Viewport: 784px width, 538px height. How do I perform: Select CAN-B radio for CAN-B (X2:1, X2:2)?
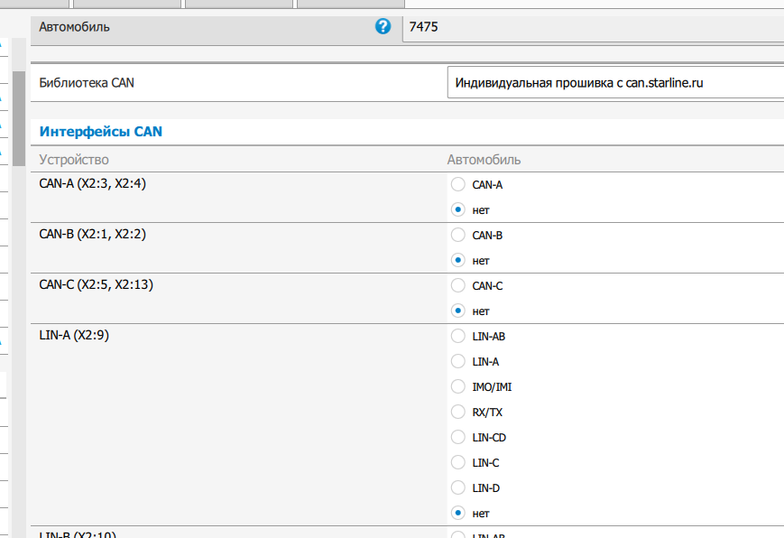click(x=458, y=235)
